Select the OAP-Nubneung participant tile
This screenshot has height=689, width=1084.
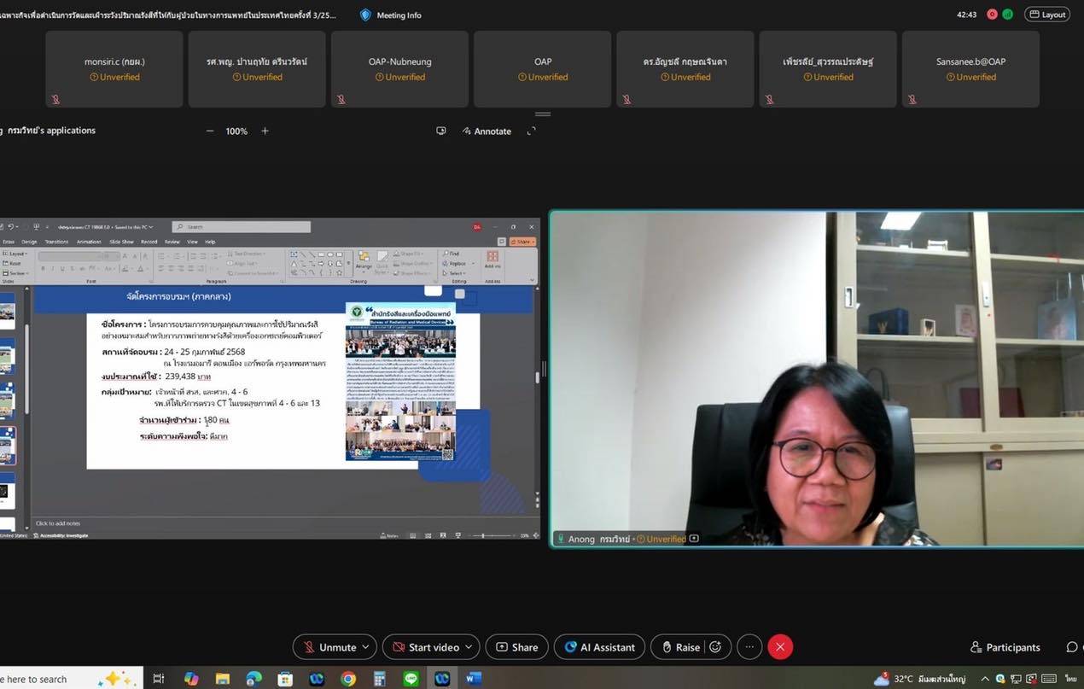pyautogui.click(x=399, y=69)
